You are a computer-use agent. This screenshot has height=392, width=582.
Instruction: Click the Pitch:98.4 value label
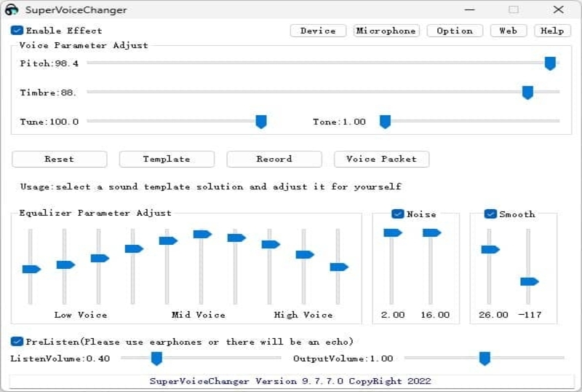(49, 63)
